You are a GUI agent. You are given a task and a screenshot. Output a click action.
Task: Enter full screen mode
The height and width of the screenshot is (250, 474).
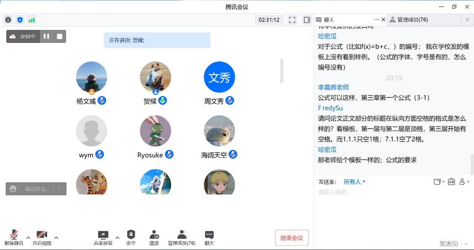(292, 20)
